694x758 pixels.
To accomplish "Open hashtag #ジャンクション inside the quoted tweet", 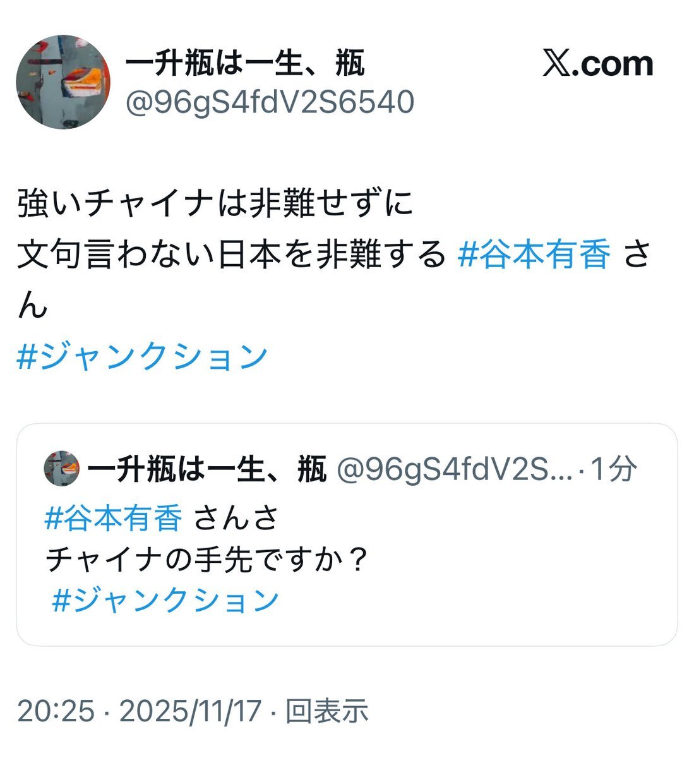I will click(165, 599).
